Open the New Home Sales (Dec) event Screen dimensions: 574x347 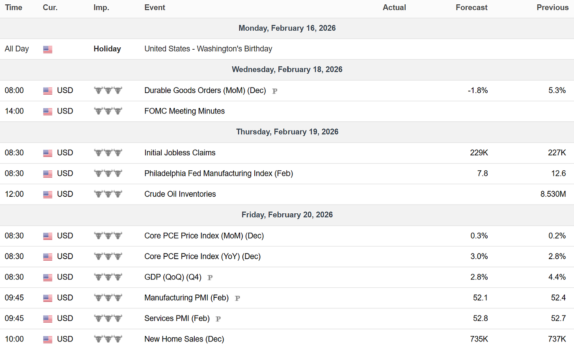point(184,339)
